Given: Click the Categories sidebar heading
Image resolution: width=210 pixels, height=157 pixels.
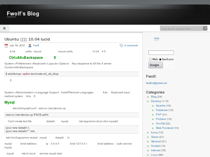Looking at the screenshot, I should pyautogui.click(x=155, y=92).
